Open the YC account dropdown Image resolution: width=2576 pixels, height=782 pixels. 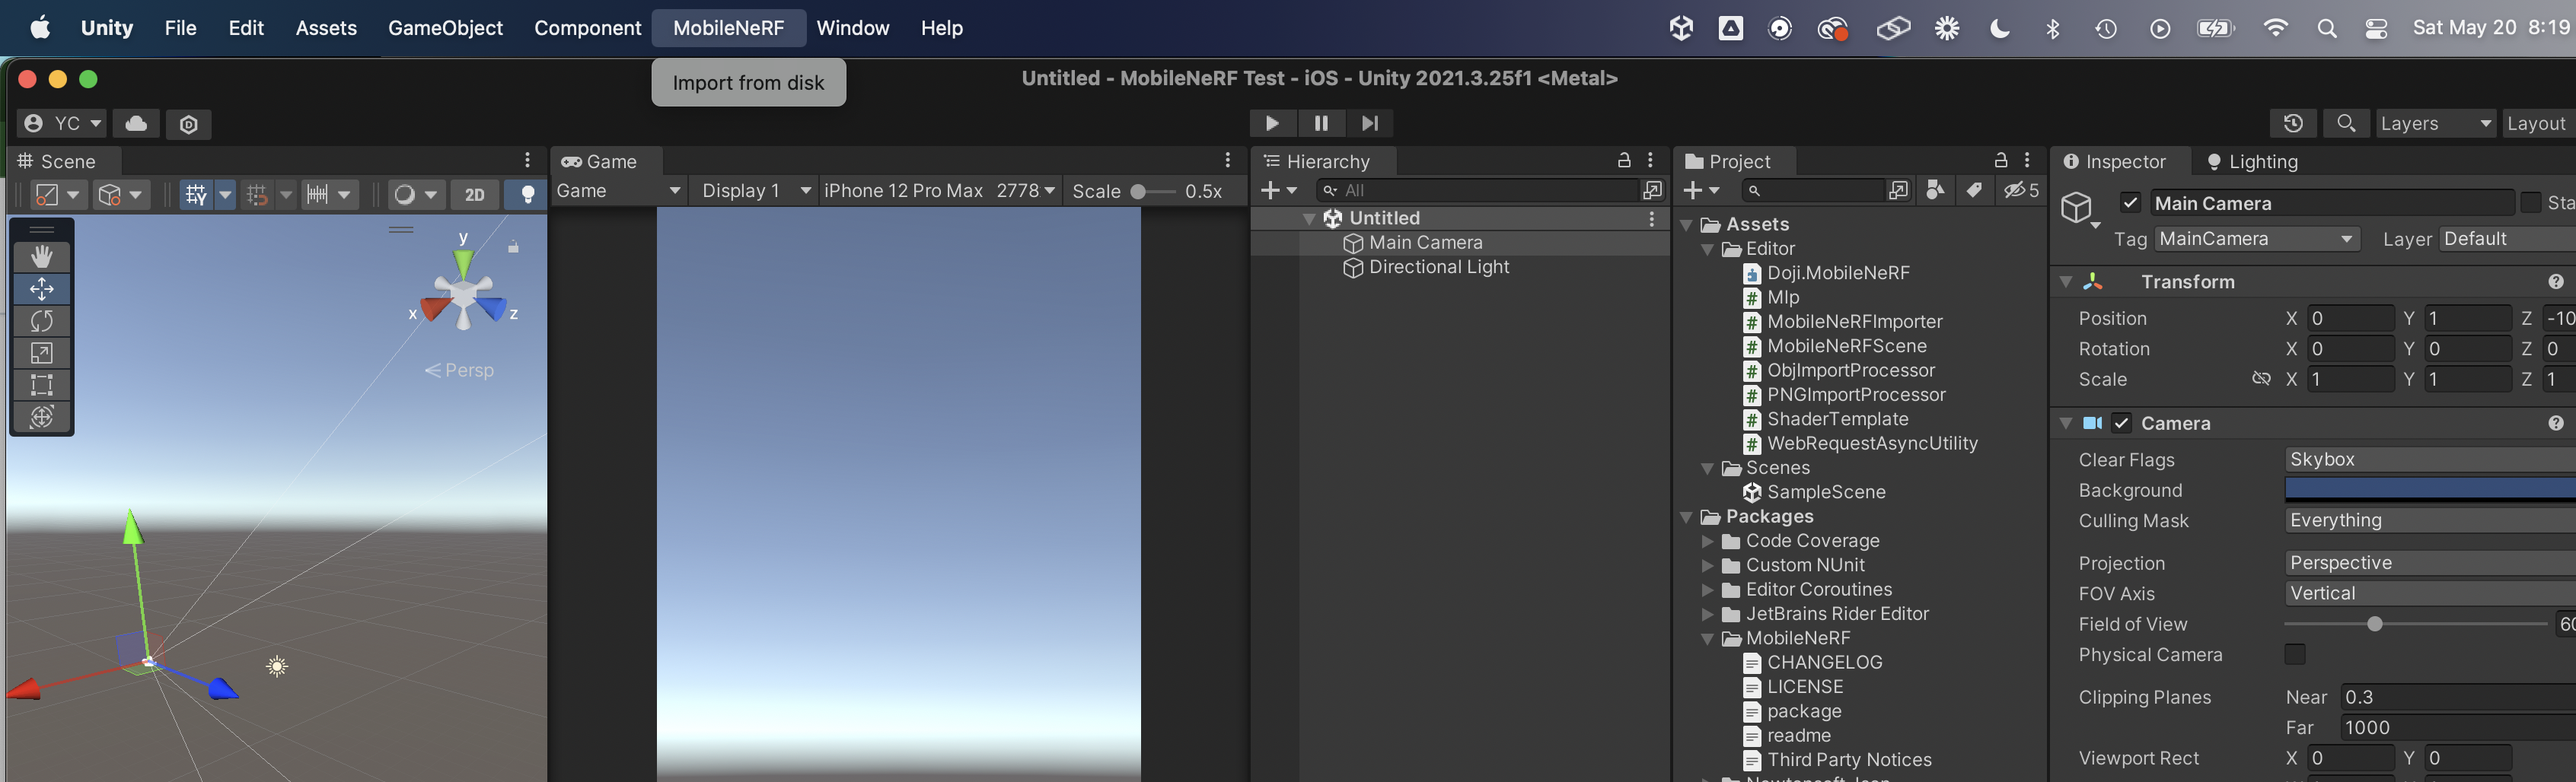pos(63,122)
